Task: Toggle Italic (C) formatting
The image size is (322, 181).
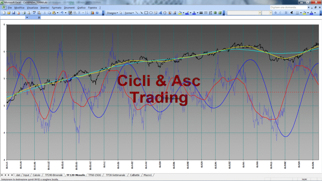Action: pos(280,13)
